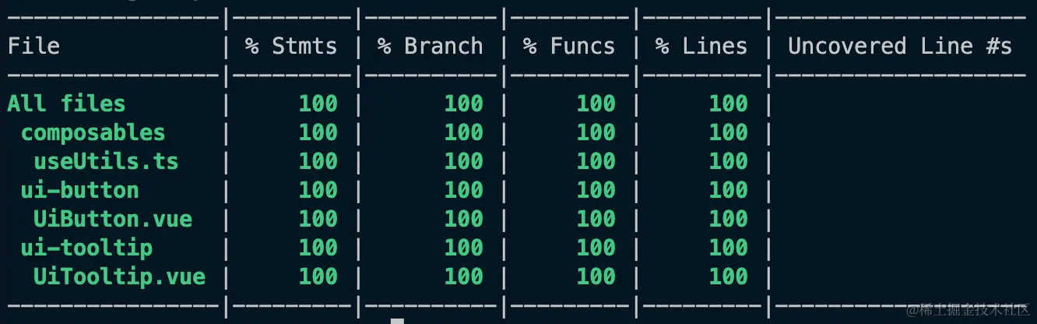Click the 'ui-tooltip' folder row label
This screenshot has width=1037, height=324.
pos(86,248)
